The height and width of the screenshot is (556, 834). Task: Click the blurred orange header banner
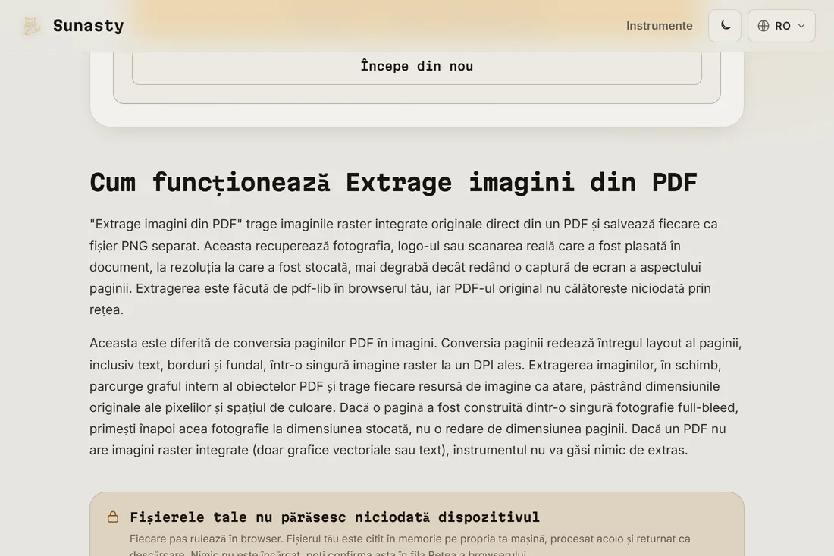pyautogui.click(x=416, y=20)
